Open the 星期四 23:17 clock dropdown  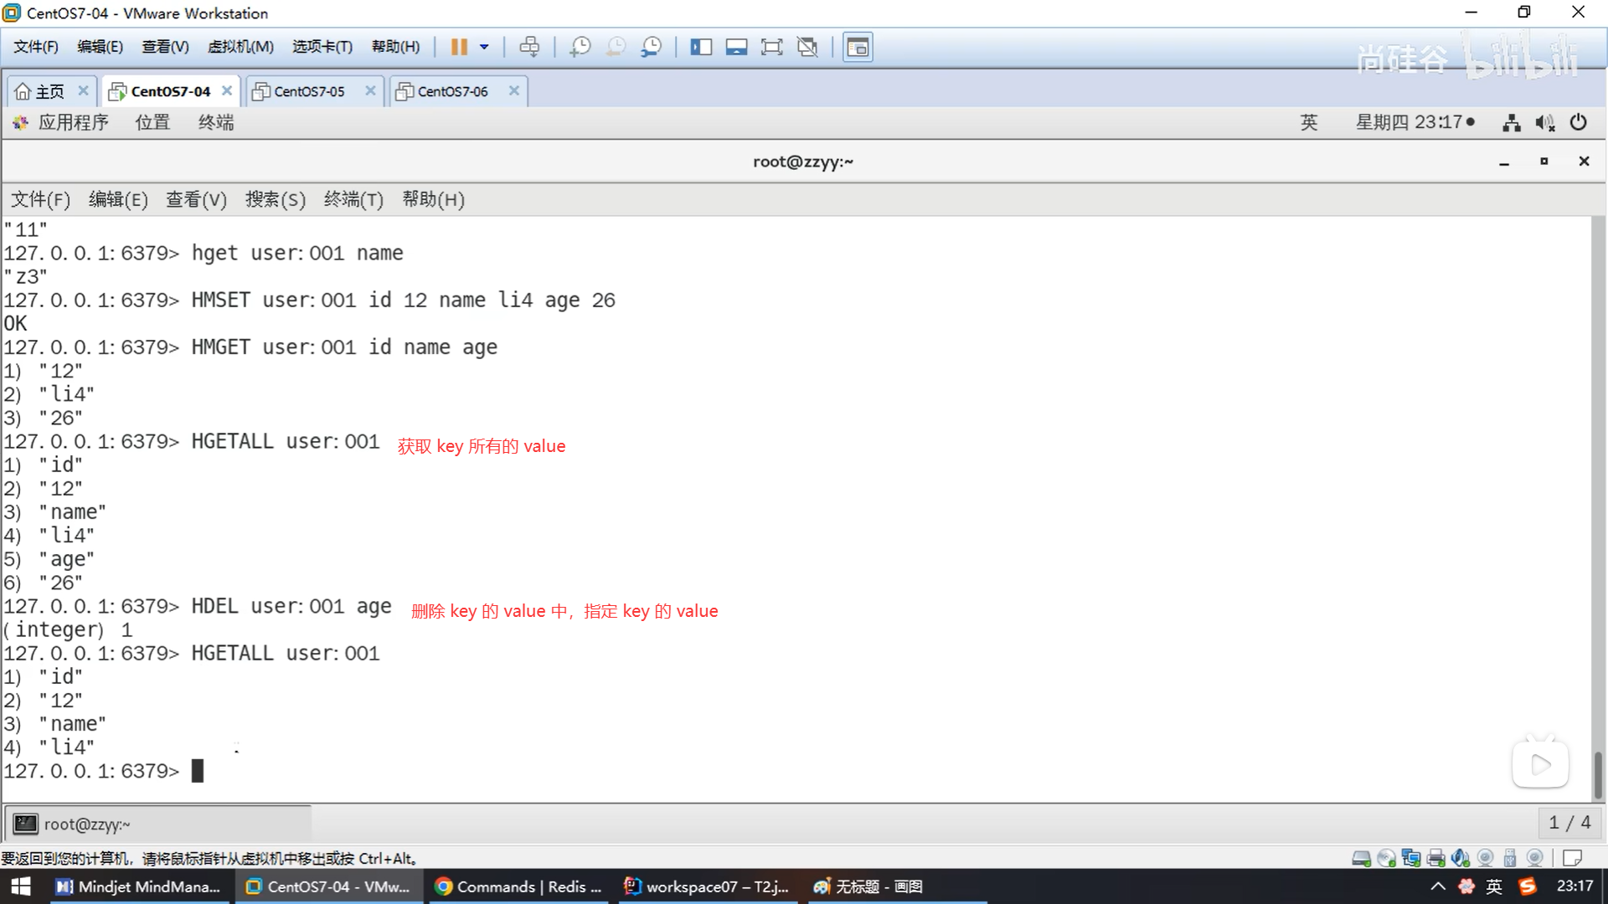tap(1414, 122)
